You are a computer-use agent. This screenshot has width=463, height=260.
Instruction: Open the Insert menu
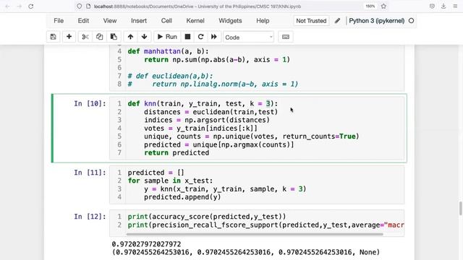[139, 21]
